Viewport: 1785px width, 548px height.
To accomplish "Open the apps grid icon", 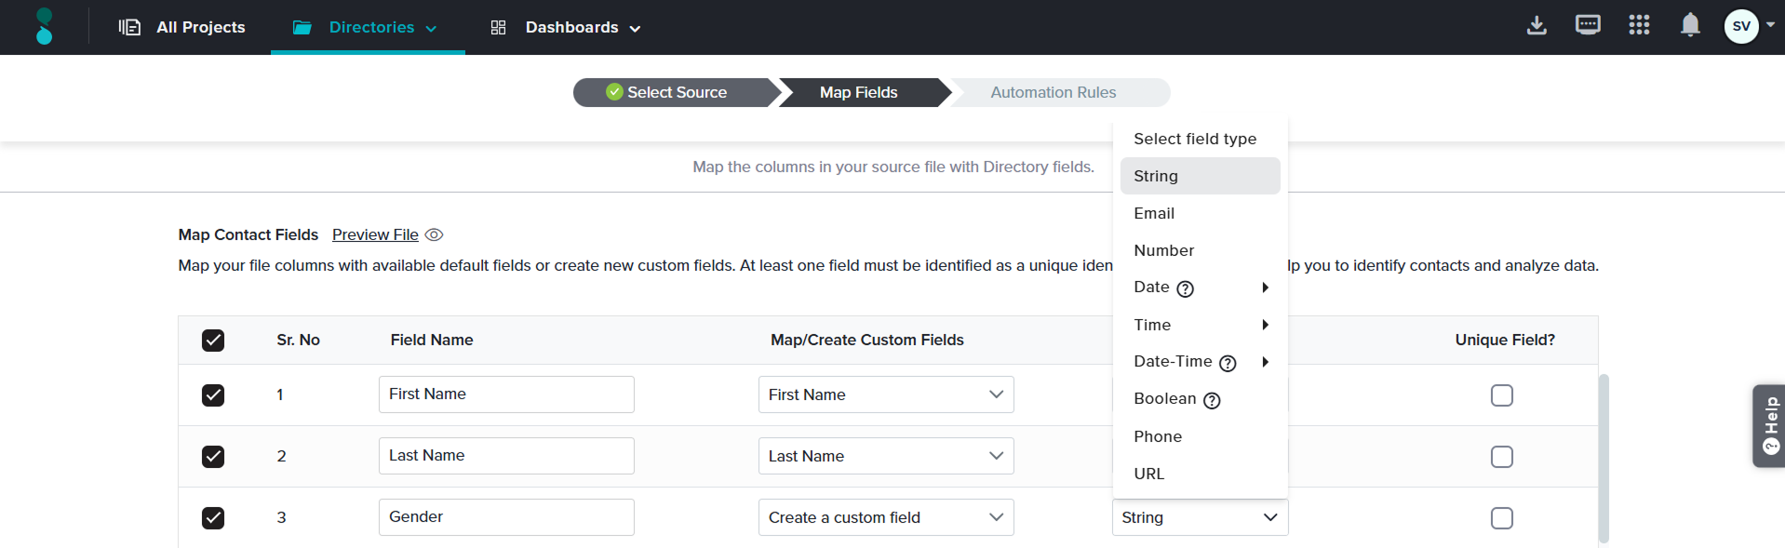I will (1639, 25).
